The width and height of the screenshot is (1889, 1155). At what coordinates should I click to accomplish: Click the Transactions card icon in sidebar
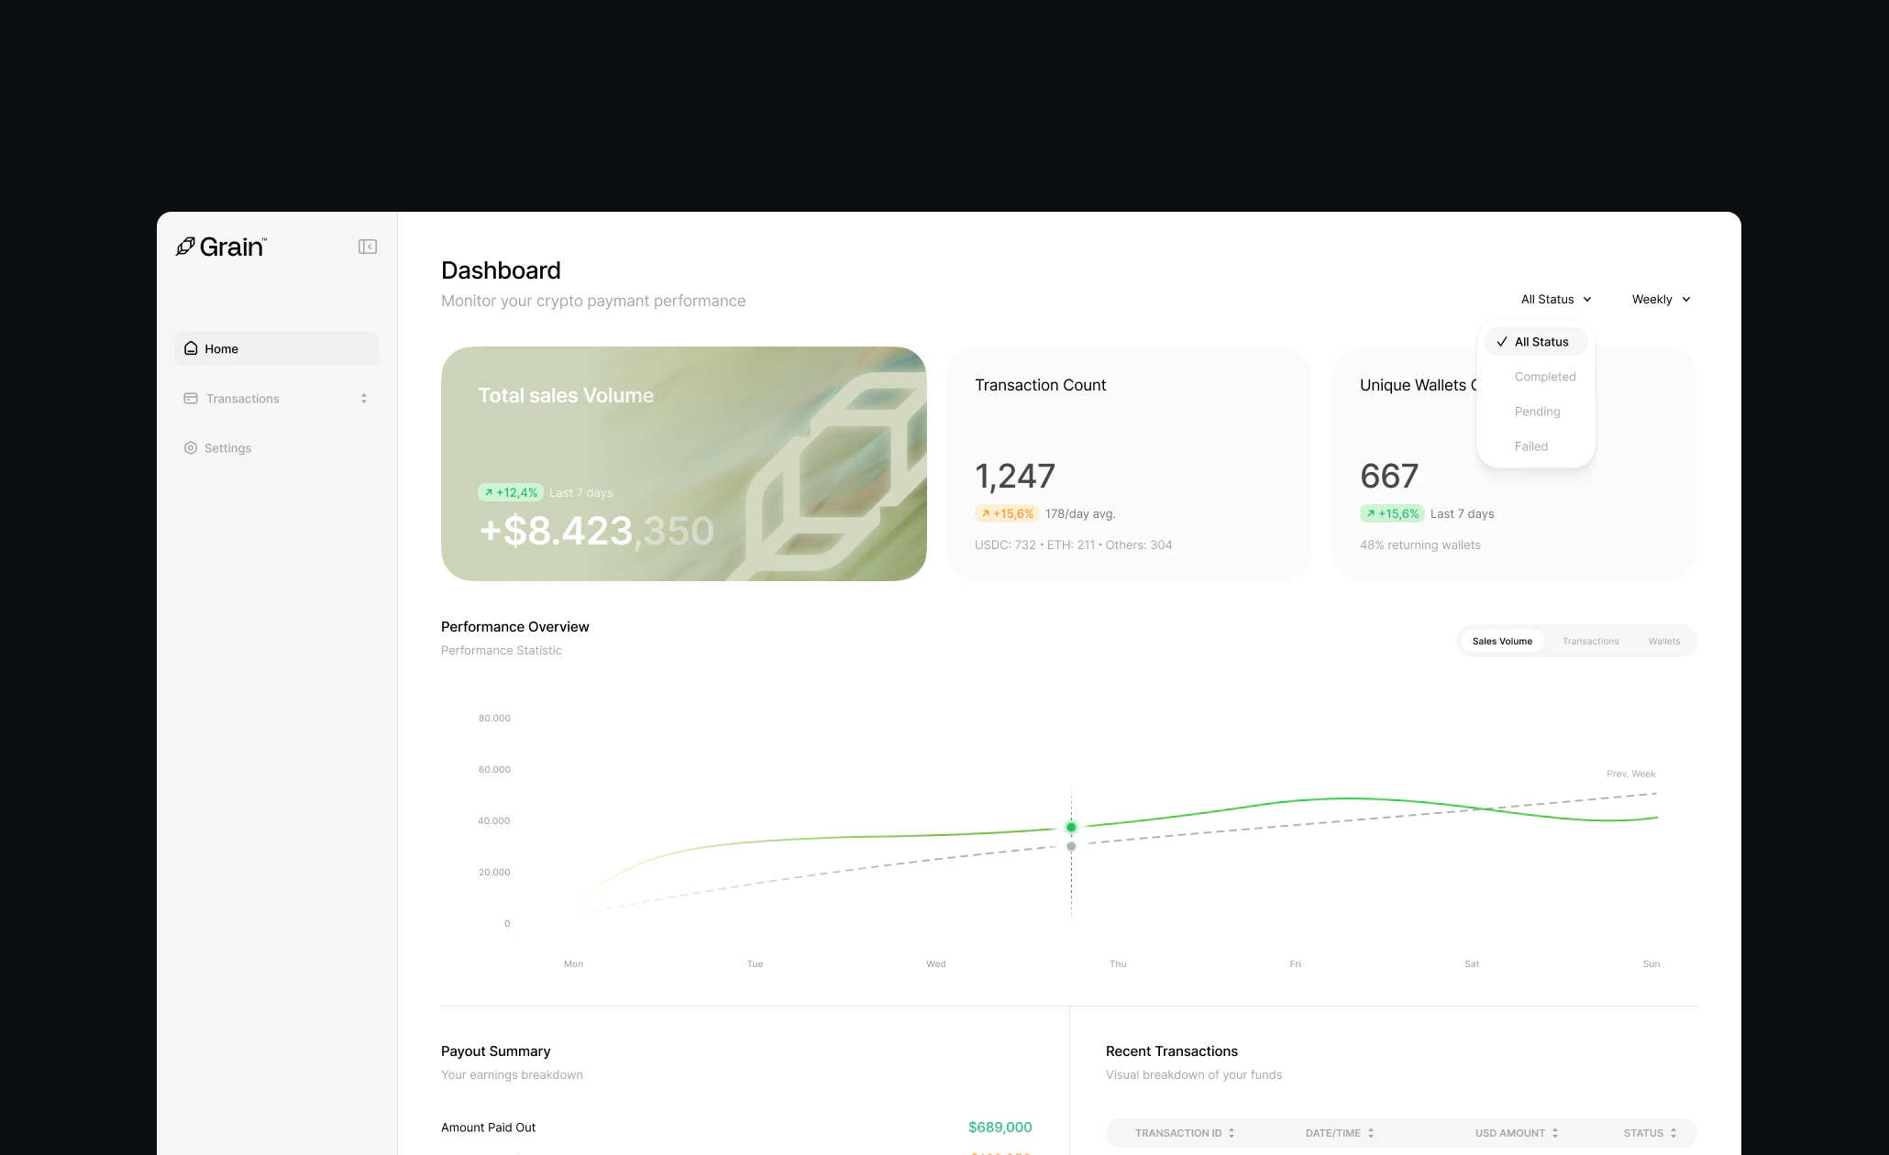click(191, 398)
